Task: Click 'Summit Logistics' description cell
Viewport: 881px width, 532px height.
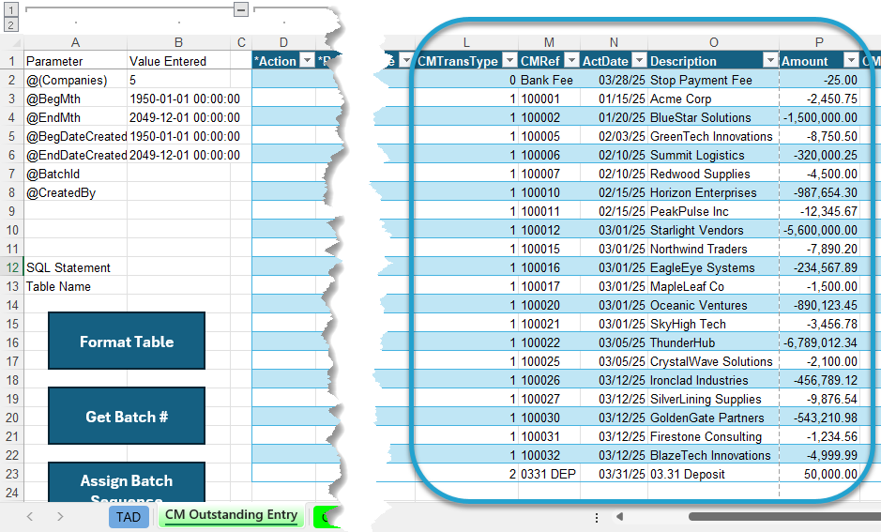Action: pyautogui.click(x=714, y=155)
